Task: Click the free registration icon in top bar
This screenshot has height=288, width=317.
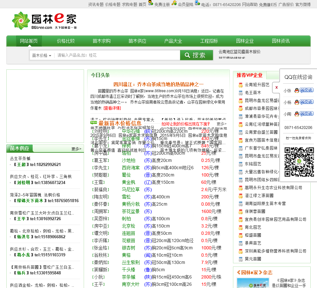Action: pos(151,3)
